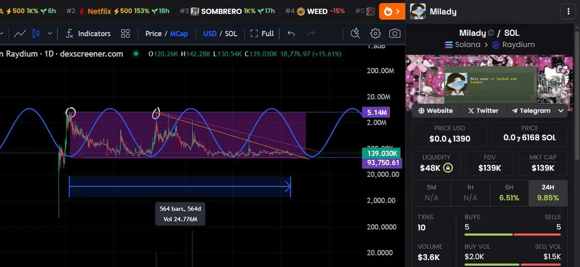The image size is (580, 267).
Task: Expand more social links chevron
Action: click(561, 111)
